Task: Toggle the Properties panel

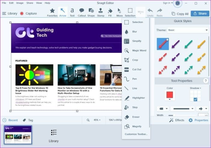Action: pyautogui.click(x=198, y=120)
